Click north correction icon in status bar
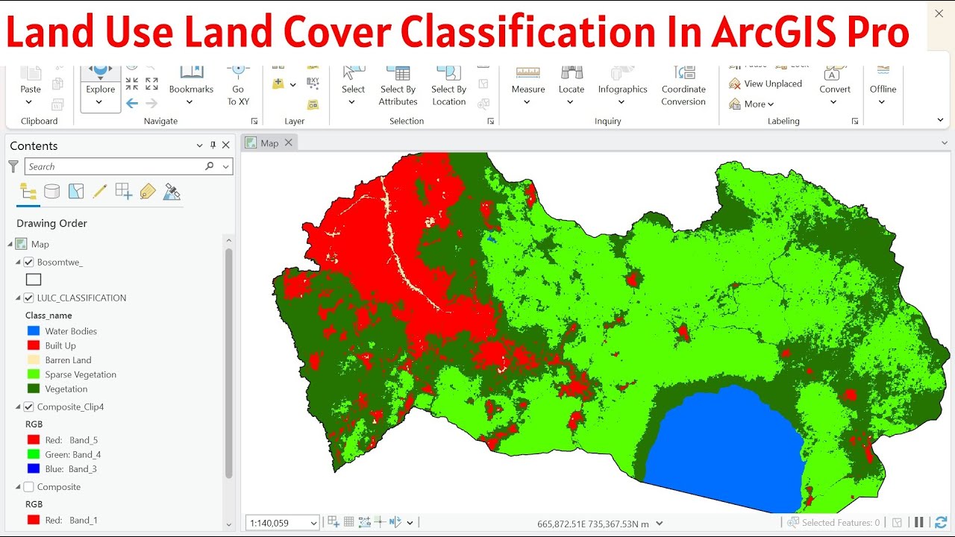Image resolution: width=955 pixels, height=537 pixels. [395, 522]
